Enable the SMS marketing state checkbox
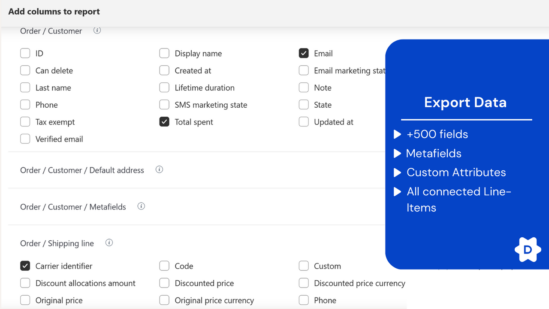 tap(164, 105)
